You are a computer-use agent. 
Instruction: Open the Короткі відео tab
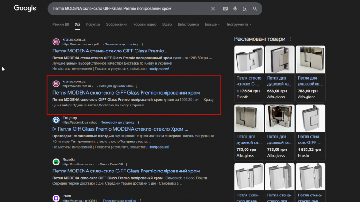point(145,24)
